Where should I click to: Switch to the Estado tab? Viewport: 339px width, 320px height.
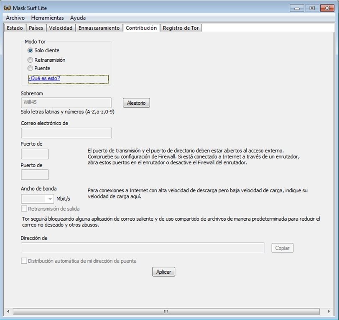point(15,28)
